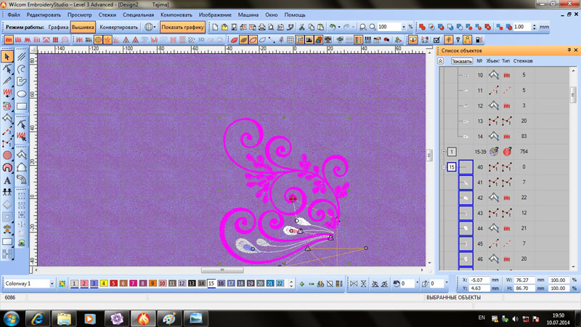This screenshot has width=581, height=327.
Task: Select yellow color swatch 4
Action: click(104, 283)
